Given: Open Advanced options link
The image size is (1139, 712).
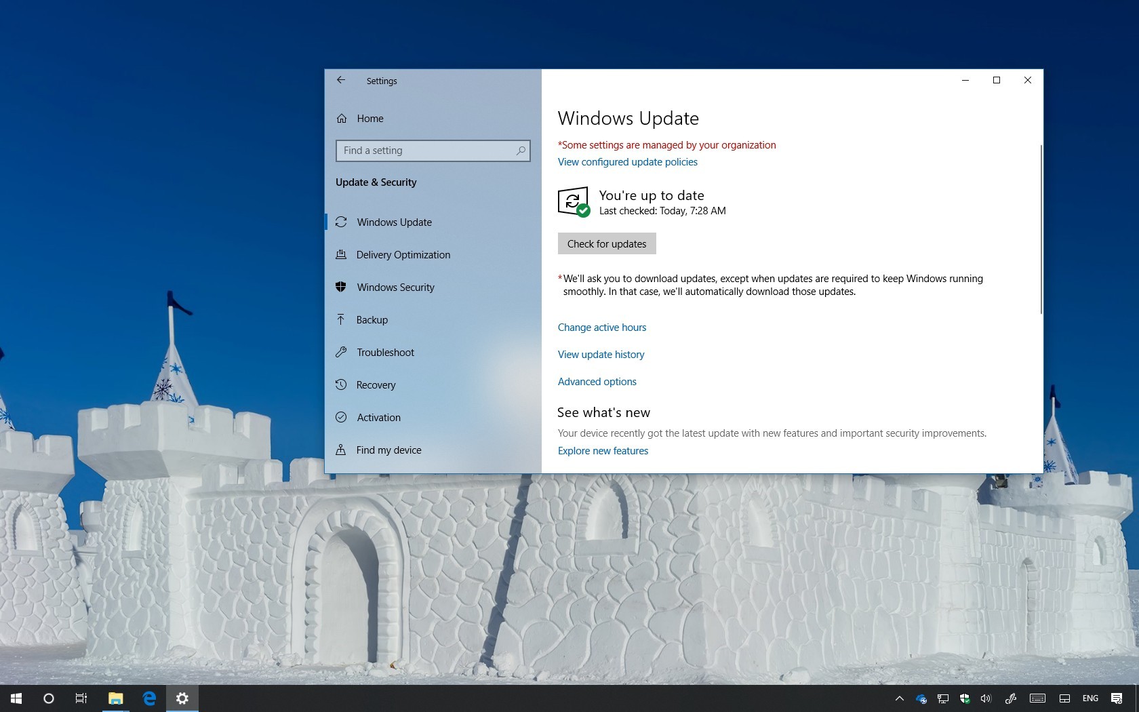Looking at the screenshot, I should (x=597, y=382).
